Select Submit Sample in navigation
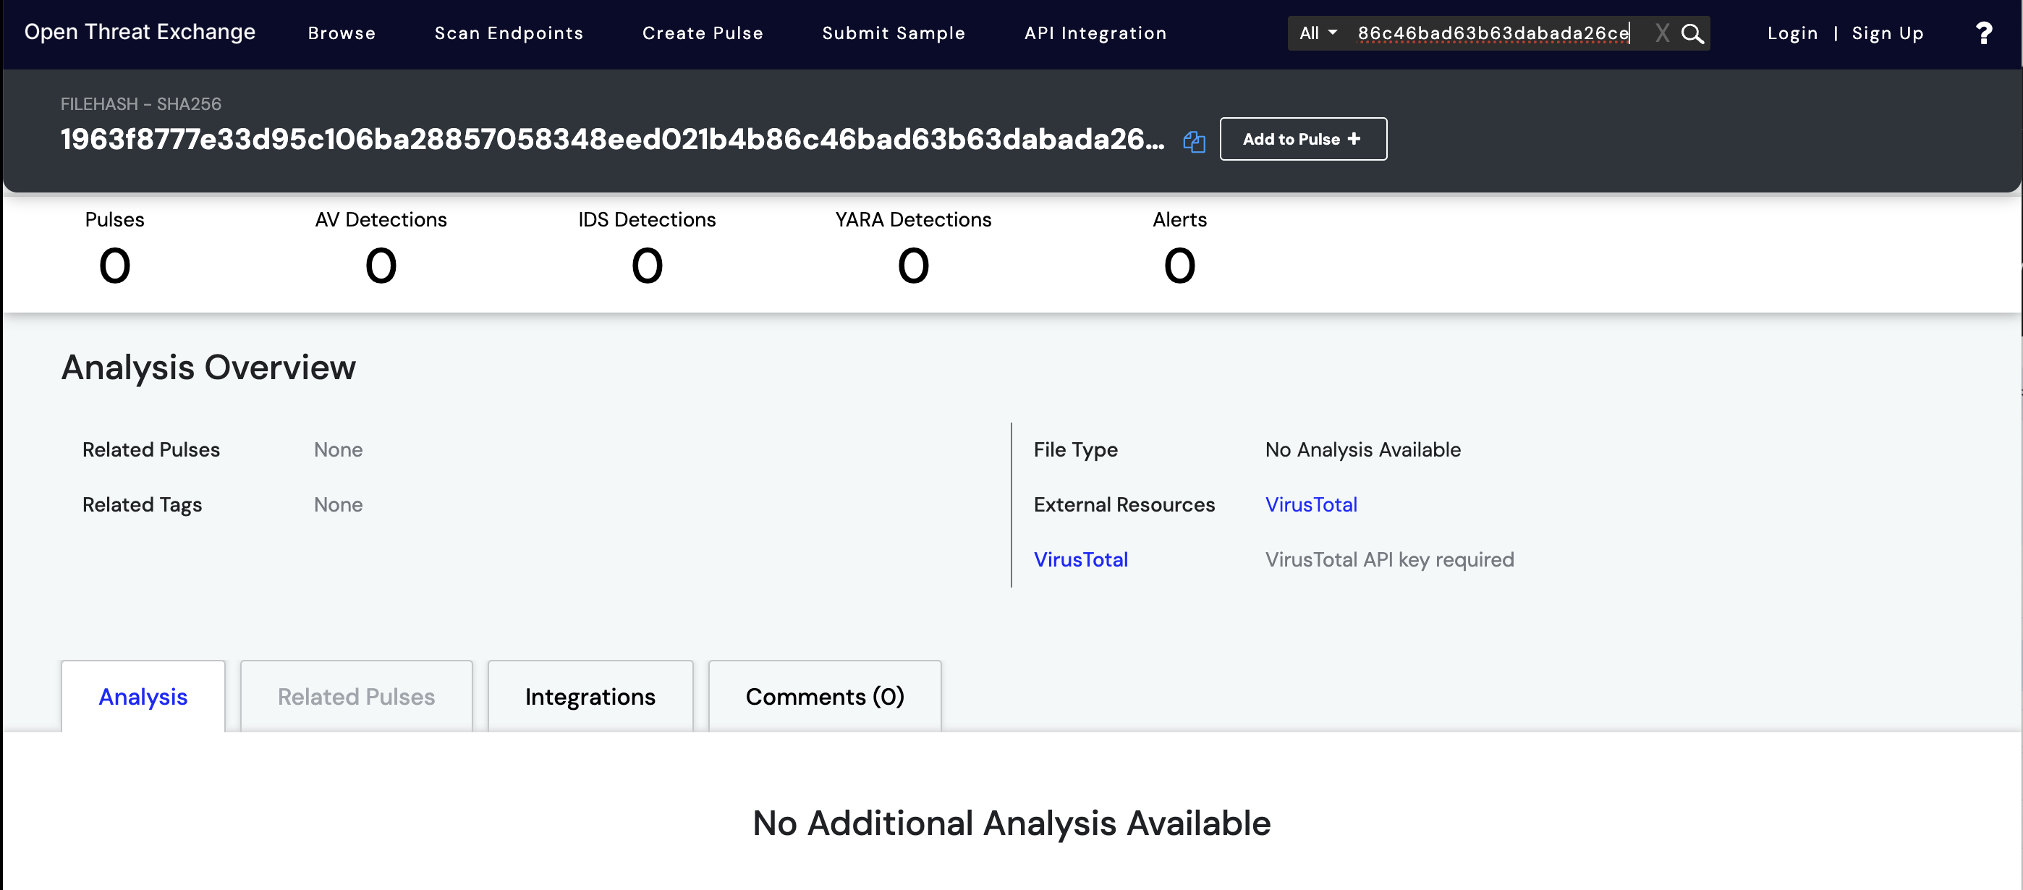Viewport: 2023px width, 890px height. 893,33
